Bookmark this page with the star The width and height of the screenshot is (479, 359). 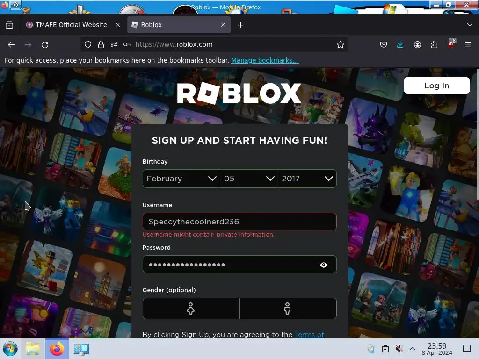pyautogui.click(x=341, y=44)
